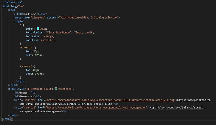216x125 pixels.
Task: Click the #source1 selector
Action: pos(26,48)
